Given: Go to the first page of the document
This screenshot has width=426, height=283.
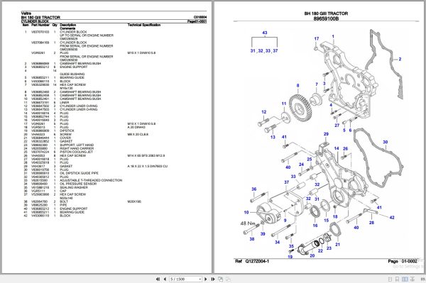Looking at the screenshot, I should point(158,279).
